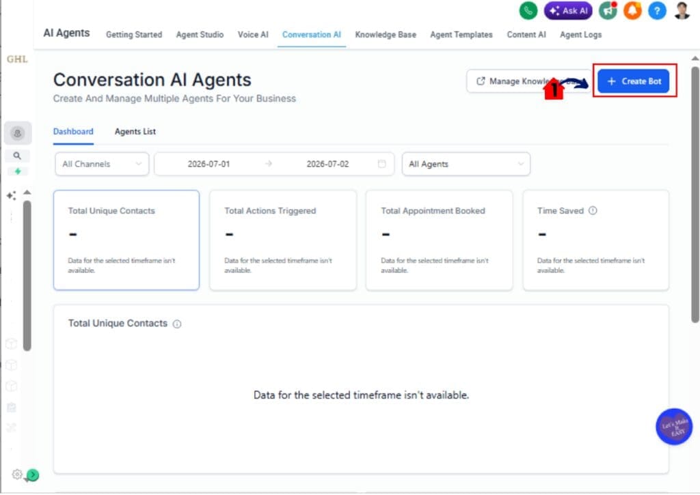Image resolution: width=700 pixels, height=495 pixels.
Task: Open the megaphone announcements icon
Action: tap(608, 11)
